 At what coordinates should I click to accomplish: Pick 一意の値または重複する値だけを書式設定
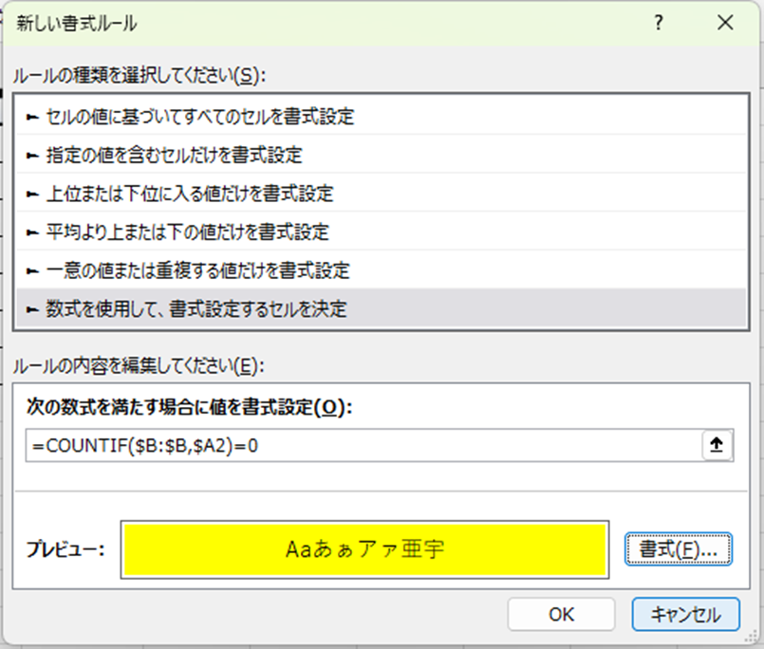click(x=197, y=270)
